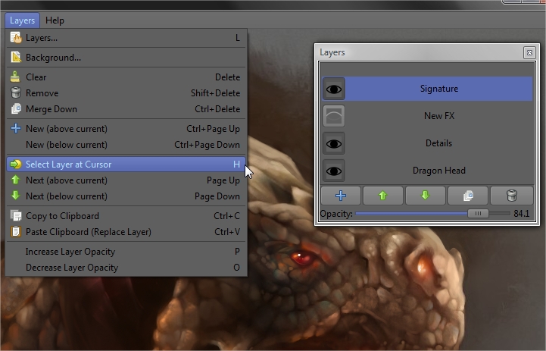Move layer down with green down arrow button
The height and width of the screenshot is (351, 546).
pos(425,196)
